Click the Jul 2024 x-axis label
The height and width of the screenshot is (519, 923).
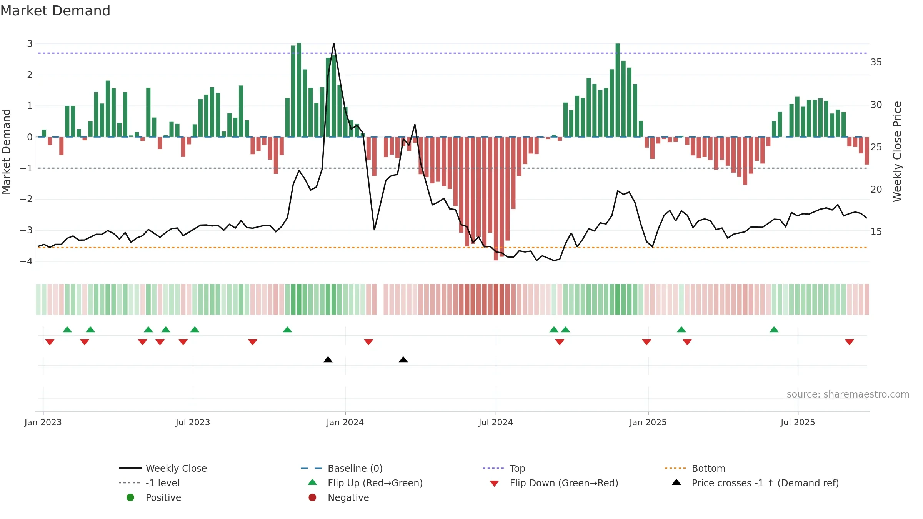pyautogui.click(x=496, y=422)
